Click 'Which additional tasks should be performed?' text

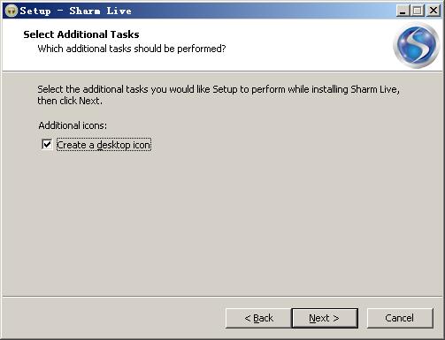click(x=132, y=49)
